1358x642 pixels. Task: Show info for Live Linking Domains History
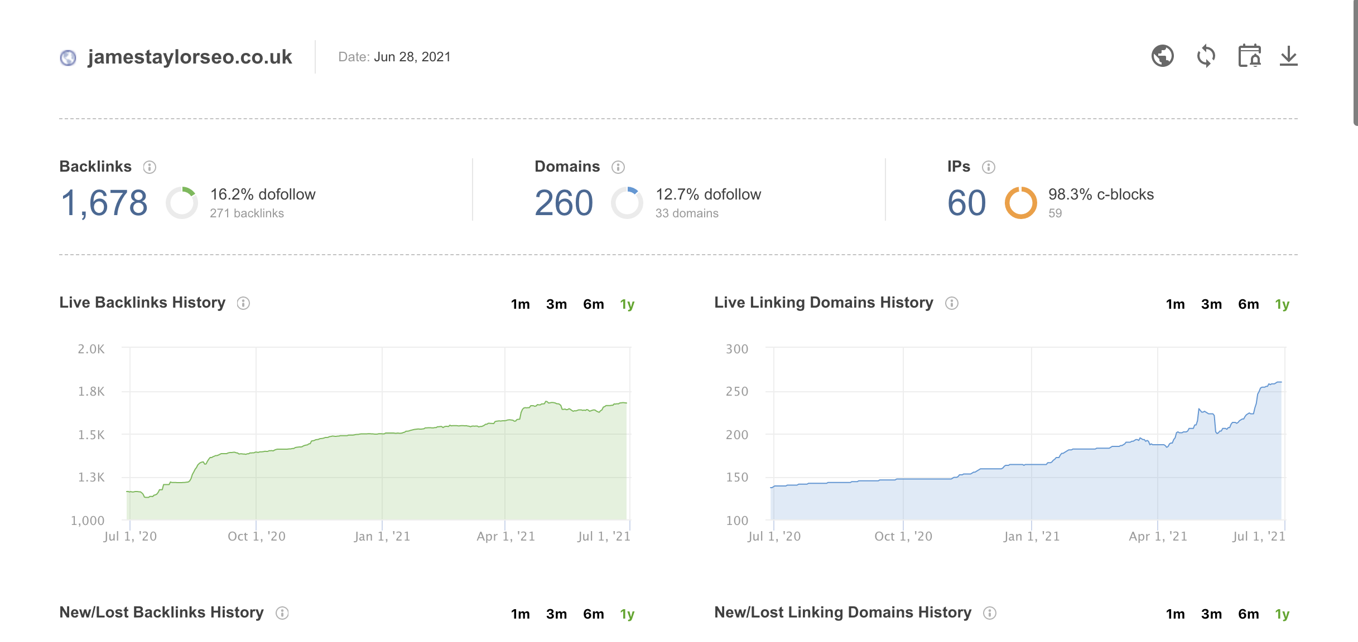(952, 303)
